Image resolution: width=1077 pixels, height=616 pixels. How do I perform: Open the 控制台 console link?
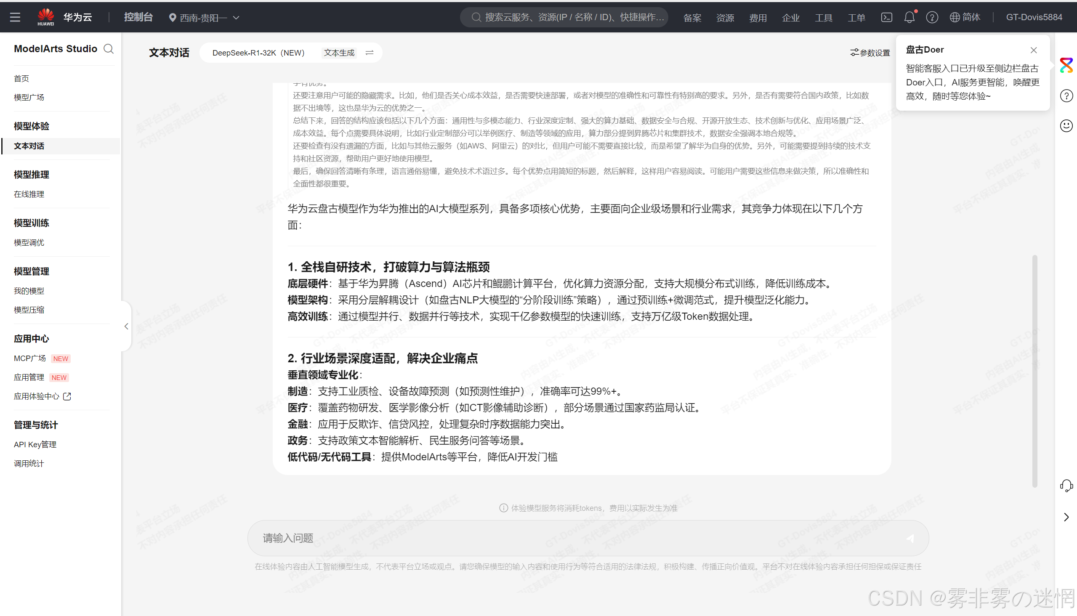pyautogui.click(x=138, y=17)
